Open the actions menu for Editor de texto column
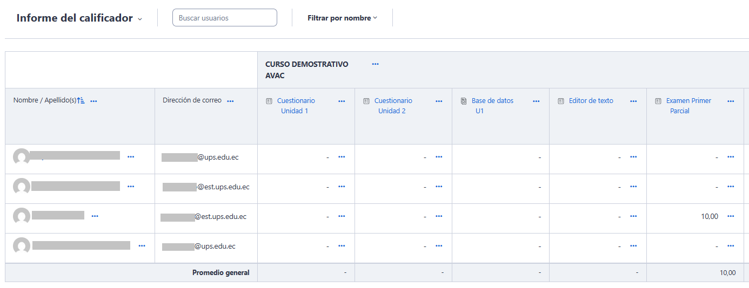749x288 pixels. pyautogui.click(x=633, y=101)
